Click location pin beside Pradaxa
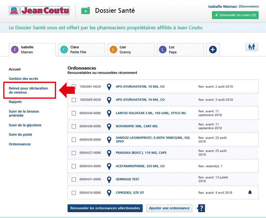266x218 pixels. click(109, 153)
